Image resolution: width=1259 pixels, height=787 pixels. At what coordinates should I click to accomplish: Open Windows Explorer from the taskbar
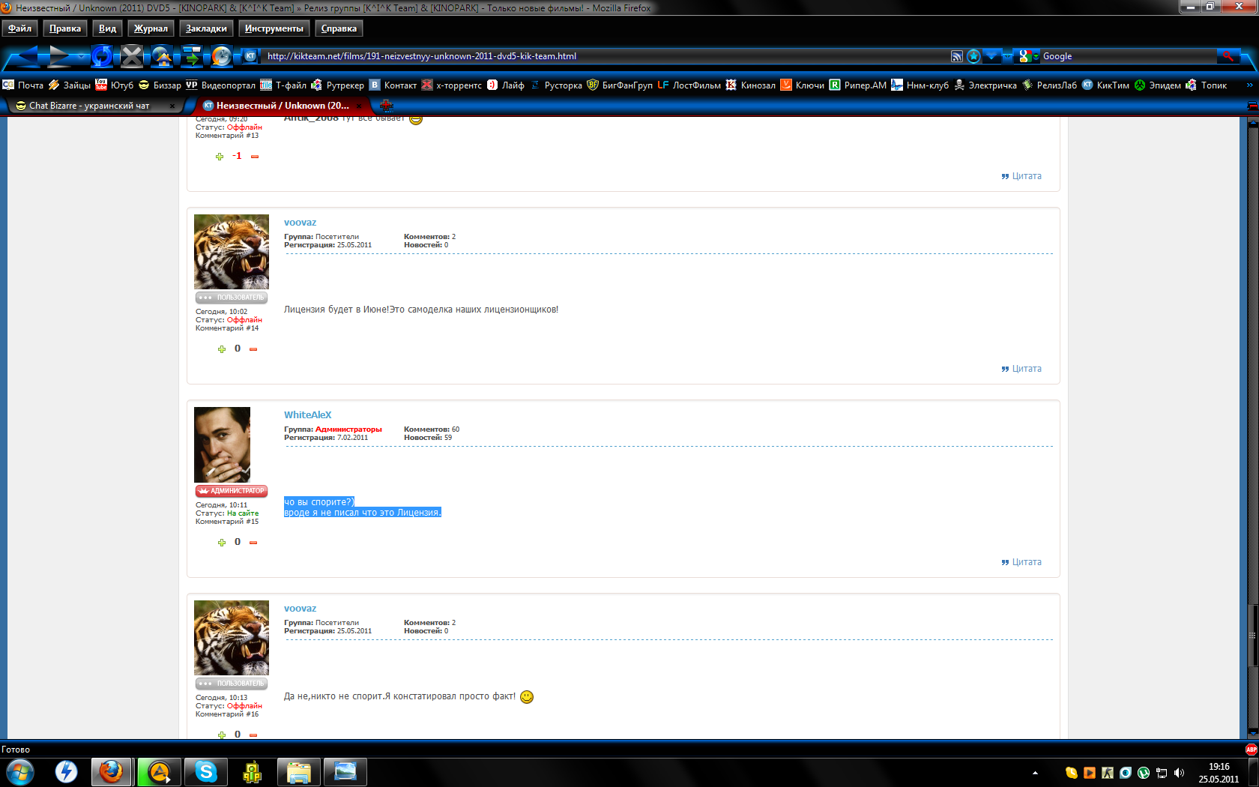(299, 771)
